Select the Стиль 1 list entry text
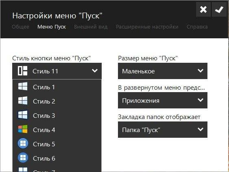229x172 pixels. click(44, 87)
